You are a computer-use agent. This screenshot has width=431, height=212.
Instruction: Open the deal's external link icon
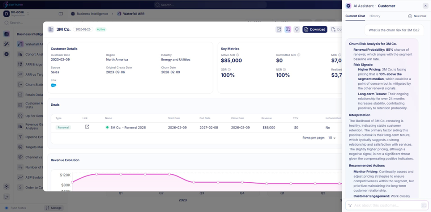click(87, 127)
